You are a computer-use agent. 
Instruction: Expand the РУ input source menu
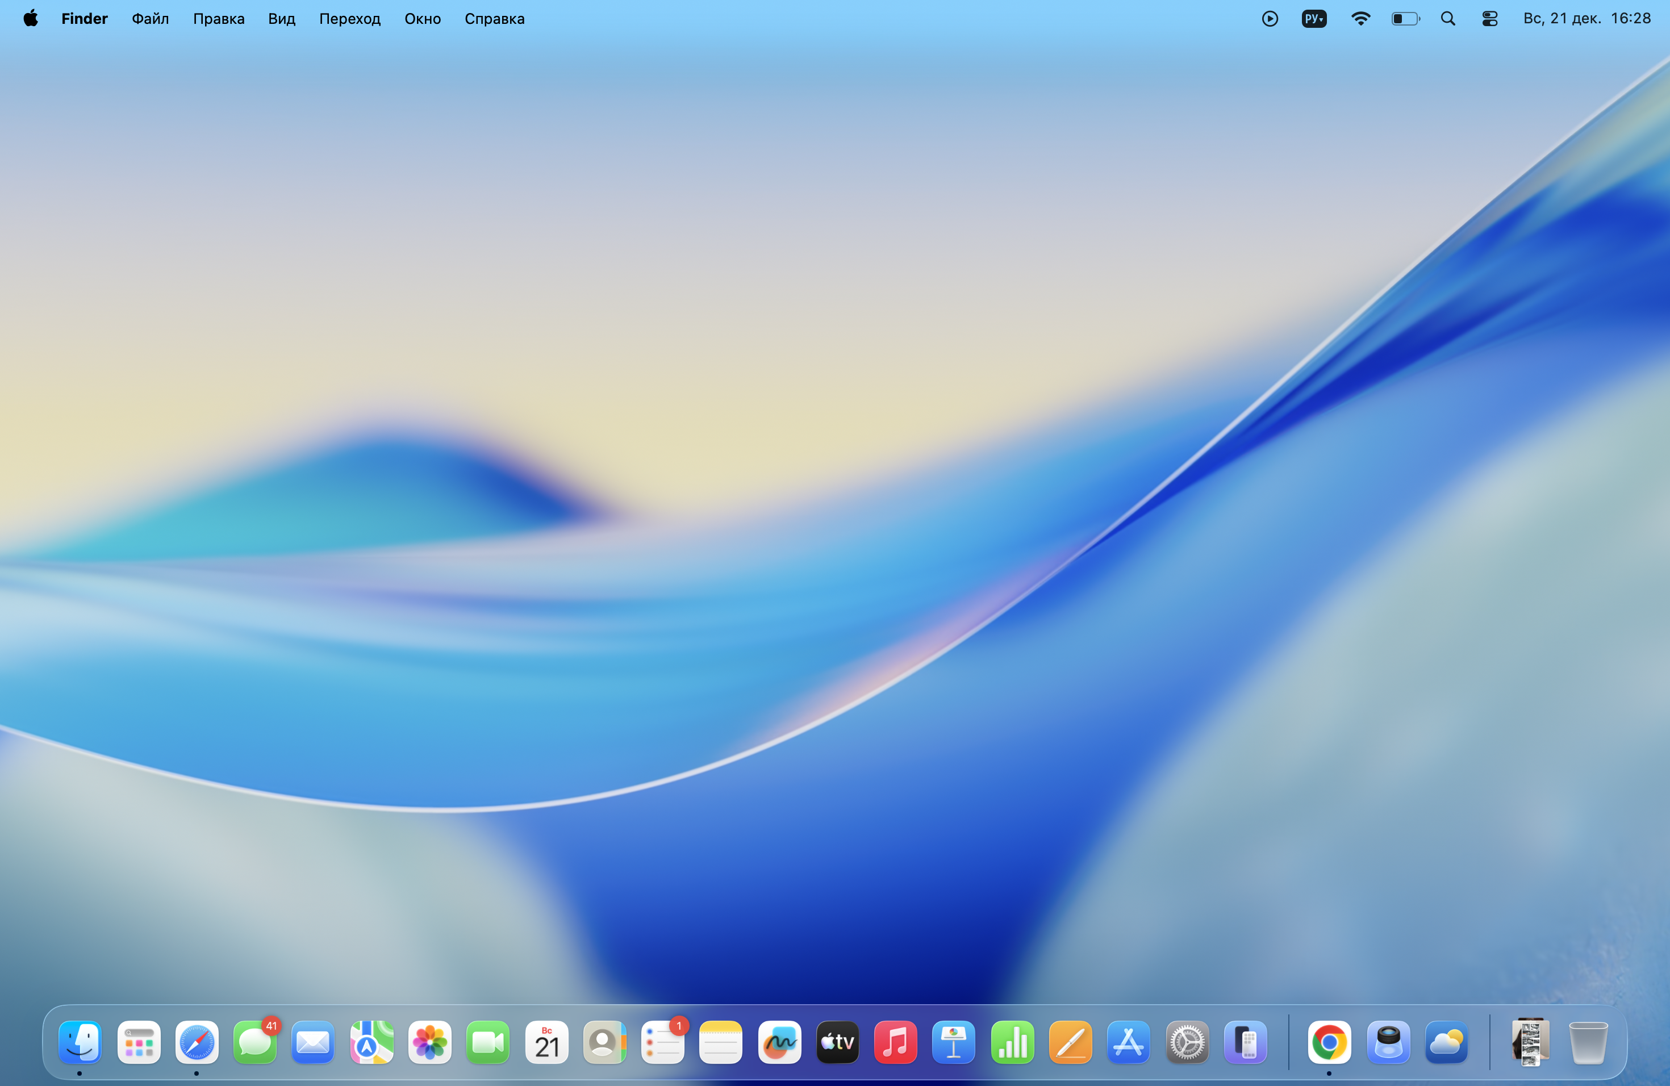(1313, 19)
